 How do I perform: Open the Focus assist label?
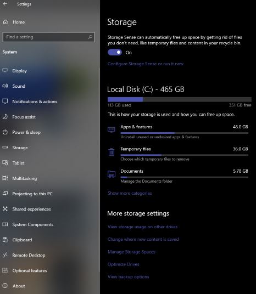coord(24,117)
